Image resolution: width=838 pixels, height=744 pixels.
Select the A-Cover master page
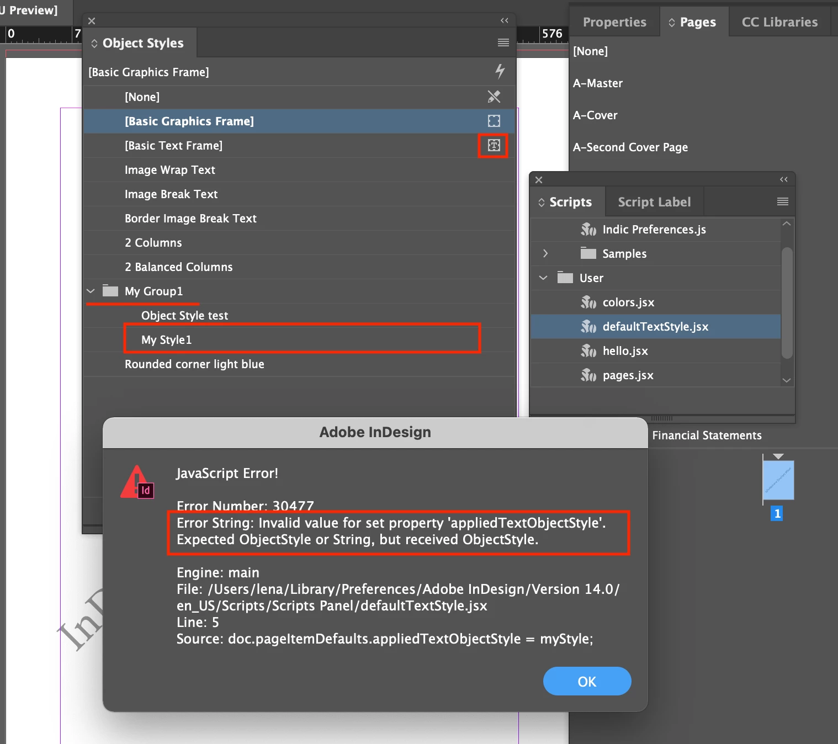595,115
